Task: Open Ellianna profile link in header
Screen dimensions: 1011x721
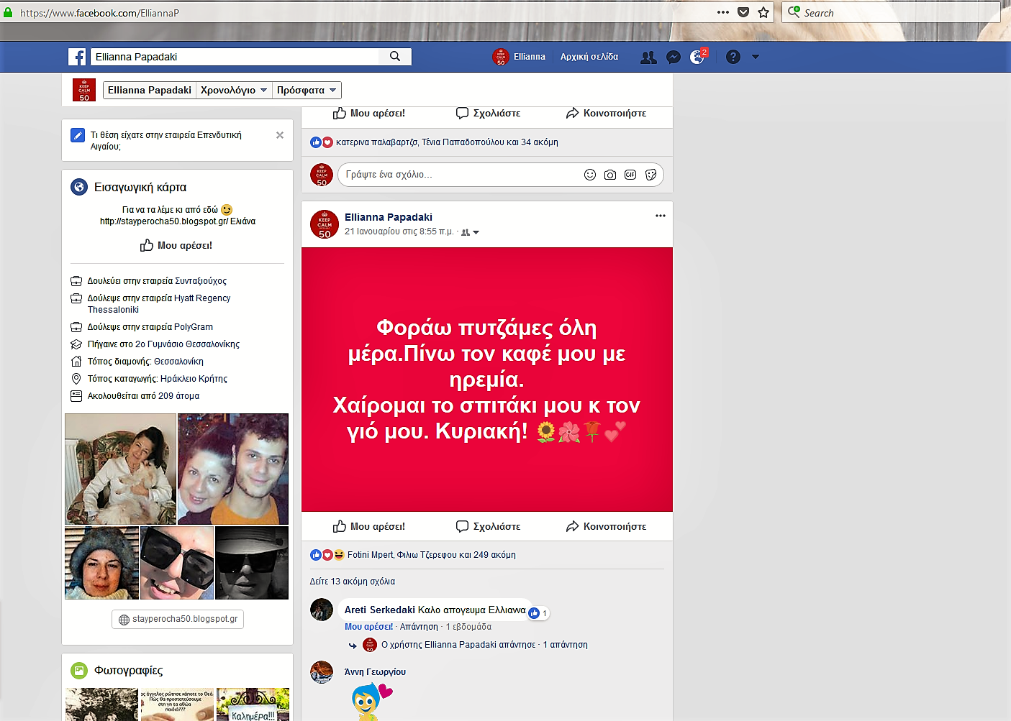Action: (x=519, y=57)
